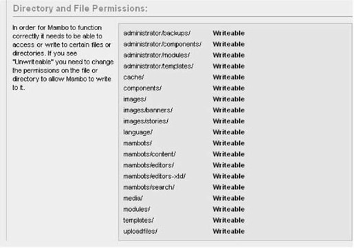Click the administrator/templates/ directory entry
Screen dimensions: 354x248
pyautogui.click(x=158, y=66)
